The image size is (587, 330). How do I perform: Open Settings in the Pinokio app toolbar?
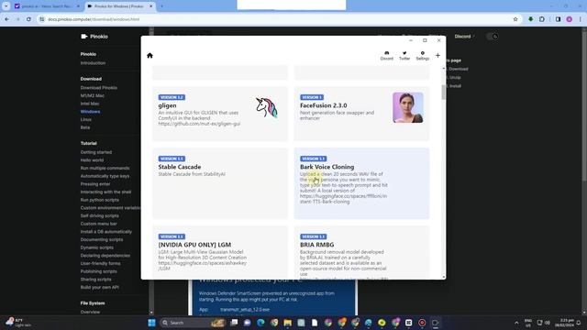click(x=422, y=55)
